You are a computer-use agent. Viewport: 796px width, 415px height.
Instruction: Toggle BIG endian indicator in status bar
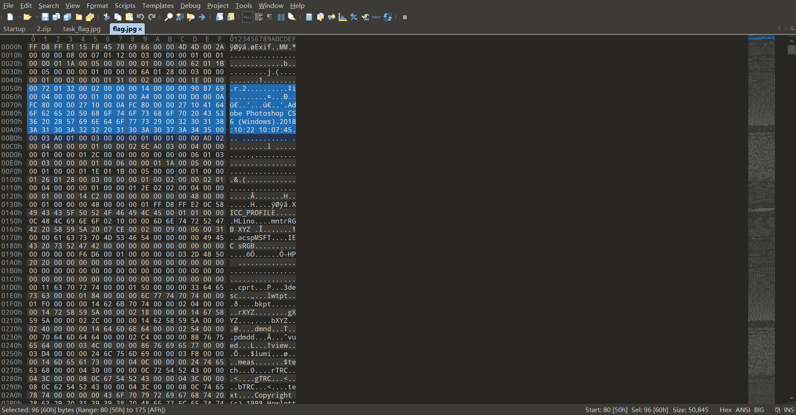[759, 410]
